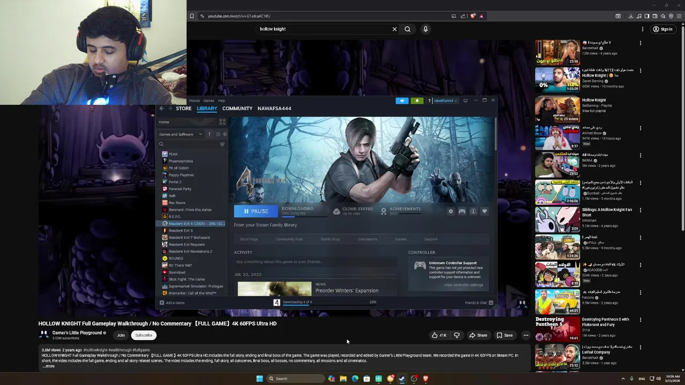Click the library search field

click(187, 144)
